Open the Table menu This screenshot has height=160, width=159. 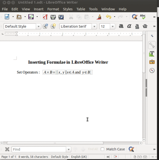coord(81,9)
